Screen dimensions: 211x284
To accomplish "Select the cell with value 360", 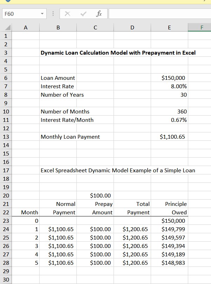I will 169,112.
